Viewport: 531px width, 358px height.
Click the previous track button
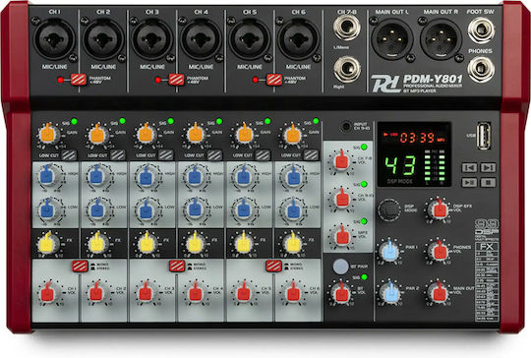click(470, 167)
